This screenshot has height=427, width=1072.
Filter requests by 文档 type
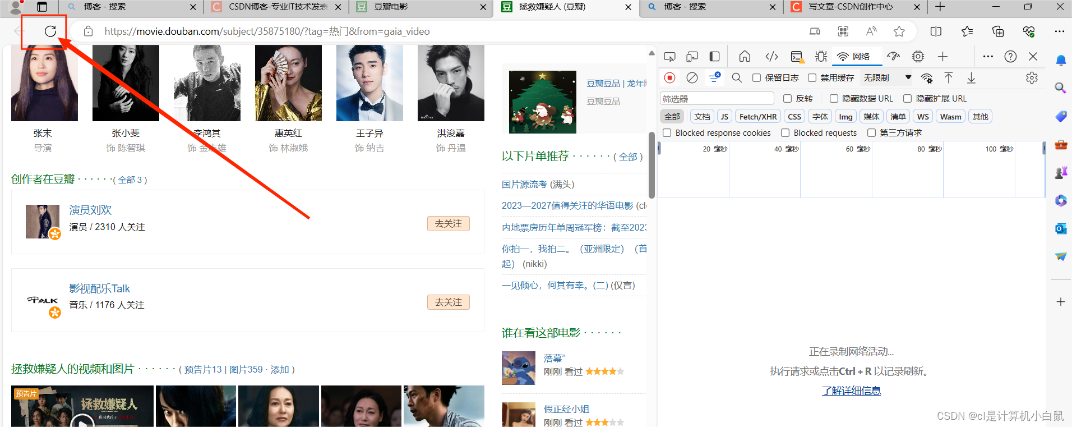pos(702,117)
